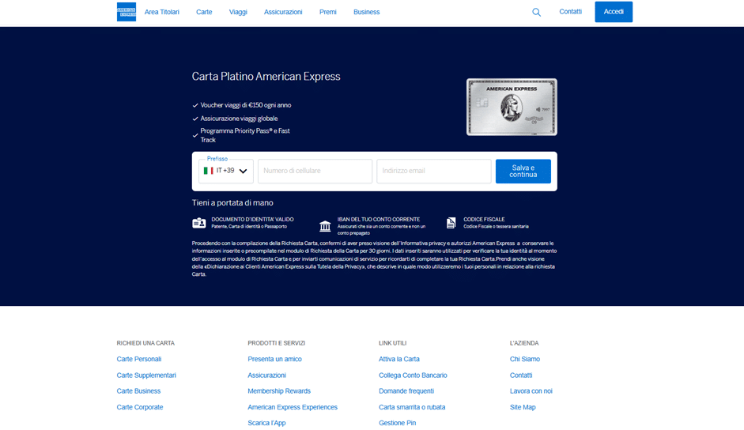
Task: Open Attiva la Carta link
Action: (x=399, y=359)
